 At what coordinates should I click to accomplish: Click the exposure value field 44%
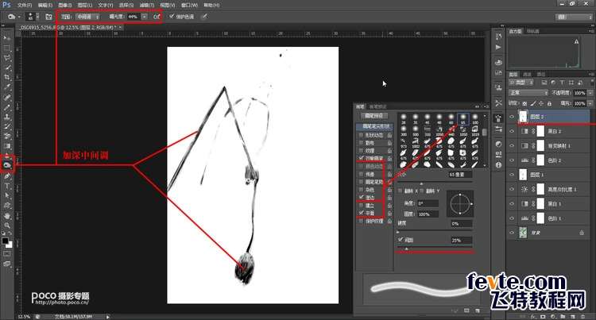coord(133,17)
